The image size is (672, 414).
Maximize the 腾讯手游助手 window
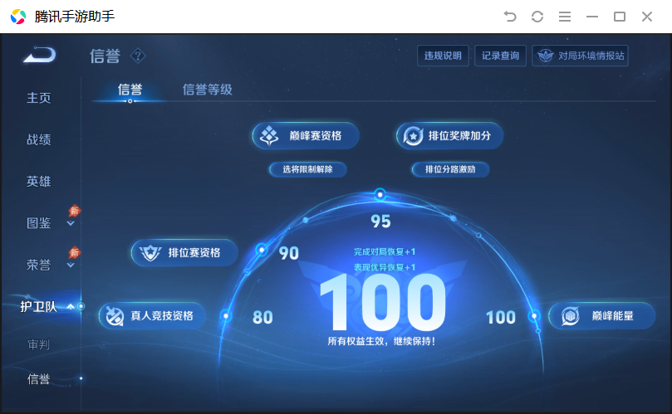point(620,17)
